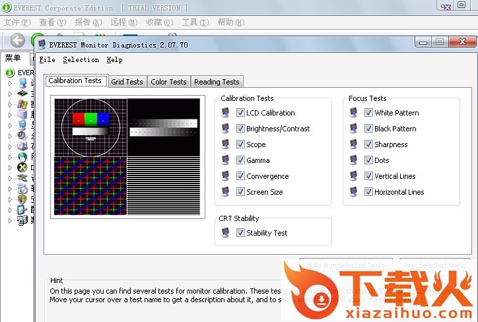Click the monitor icon beside White Pattern
Screen dimensions: 478x322
tap(353, 113)
